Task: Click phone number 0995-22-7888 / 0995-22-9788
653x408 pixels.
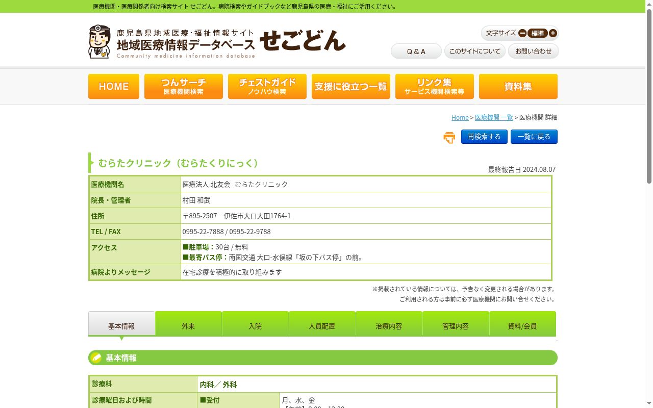Action: (227, 232)
